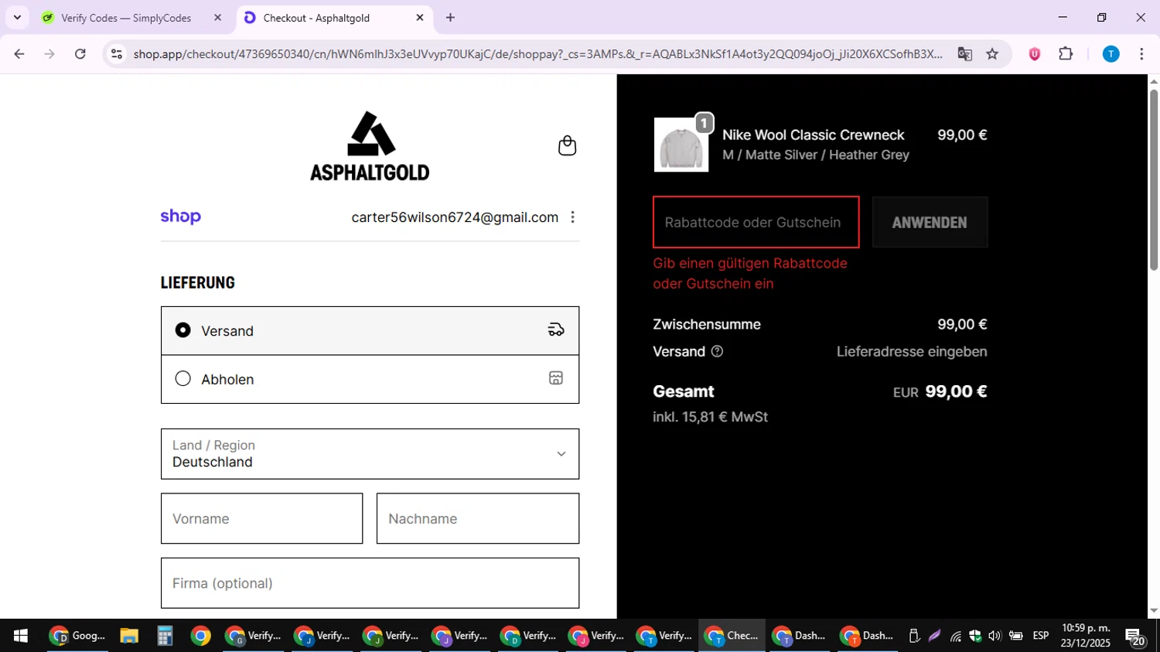The height and width of the screenshot is (652, 1160).
Task: Focus the Firma (optional) field
Action: click(x=370, y=583)
